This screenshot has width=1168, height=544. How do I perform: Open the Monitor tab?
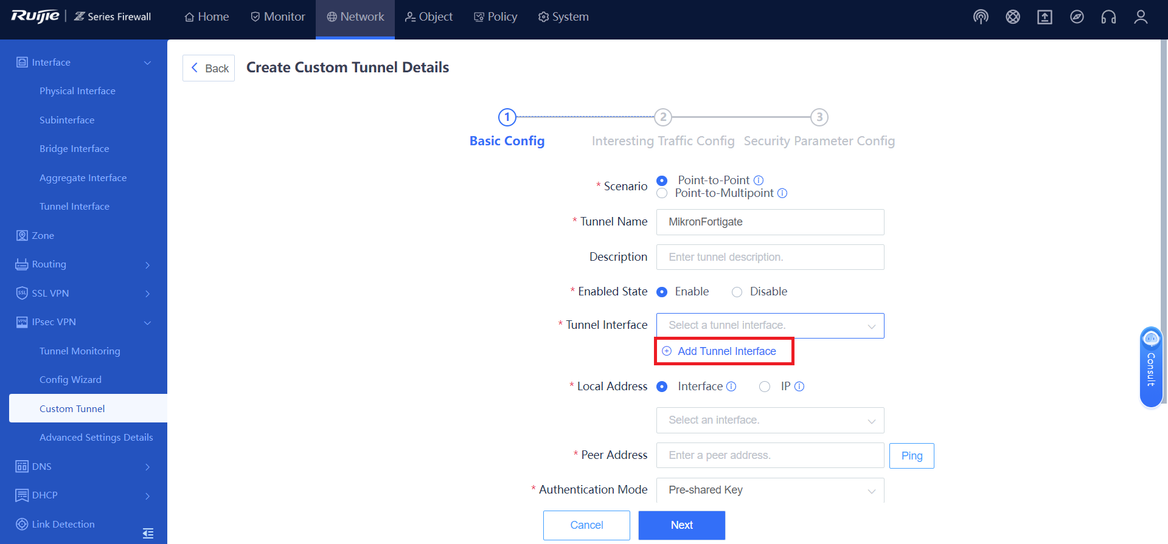(x=278, y=17)
